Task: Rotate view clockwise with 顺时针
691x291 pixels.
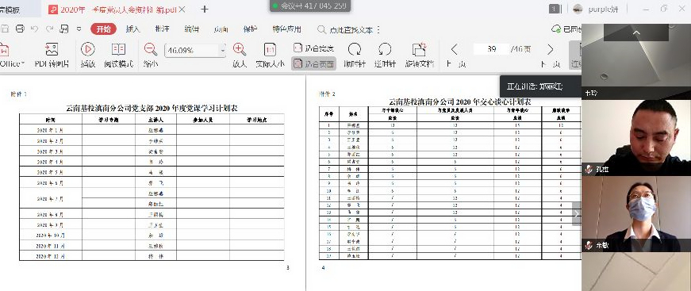Action: point(355,55)
